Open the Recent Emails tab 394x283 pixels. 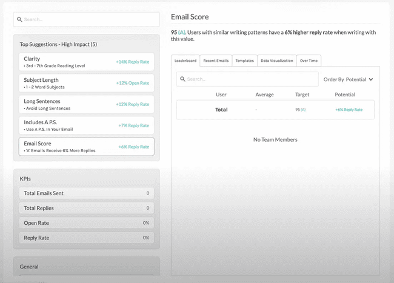click(x=216, y=61)
